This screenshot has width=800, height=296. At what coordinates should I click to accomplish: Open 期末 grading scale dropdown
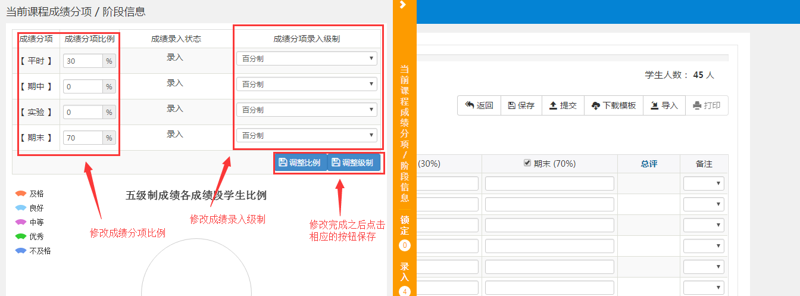tap(307, 135)
